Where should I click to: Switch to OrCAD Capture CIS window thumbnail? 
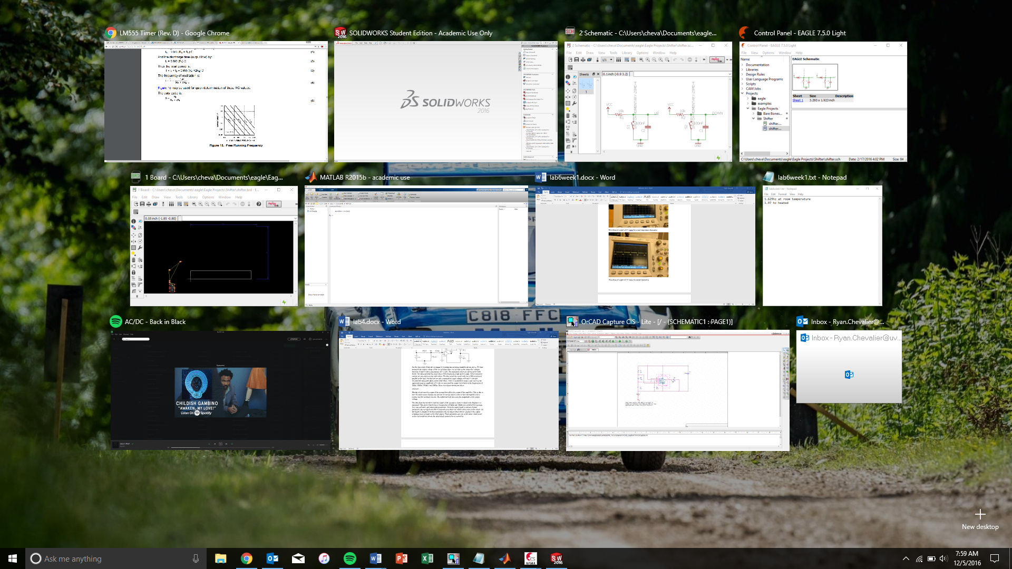point(678,390)
